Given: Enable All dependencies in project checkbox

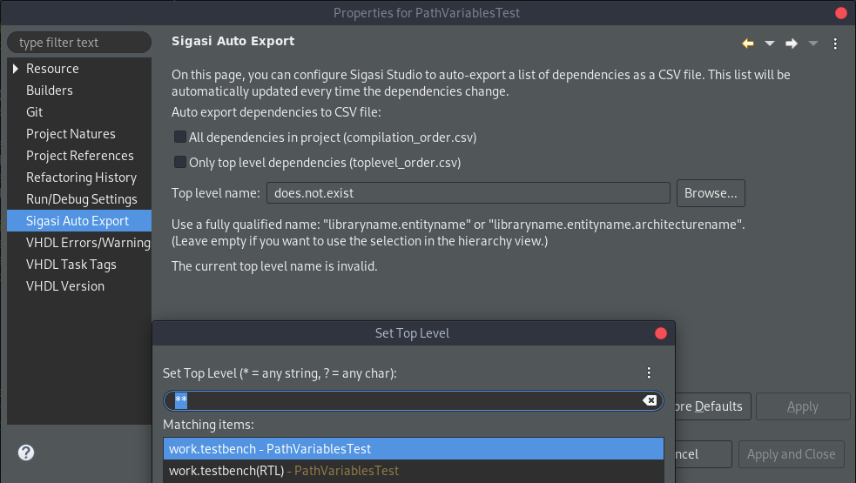Looking at the screenshot, I should (179, 137).
